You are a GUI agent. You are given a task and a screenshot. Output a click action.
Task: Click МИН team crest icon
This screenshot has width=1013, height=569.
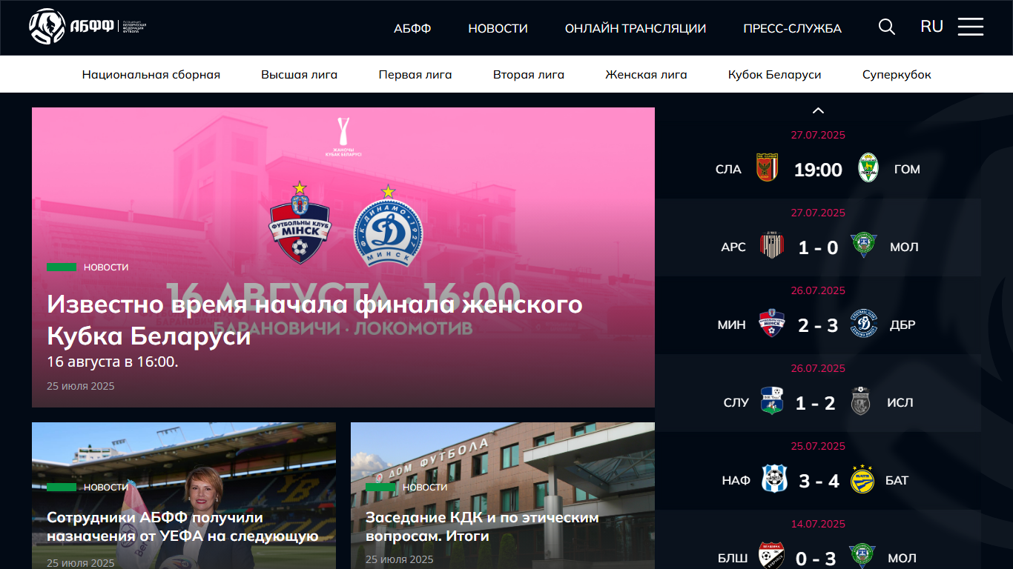[772, 324]
